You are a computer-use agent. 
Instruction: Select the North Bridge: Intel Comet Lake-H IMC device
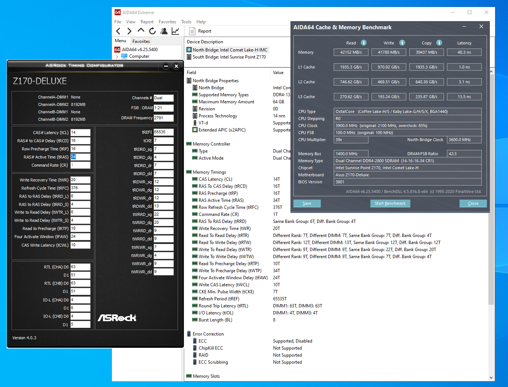227,50
